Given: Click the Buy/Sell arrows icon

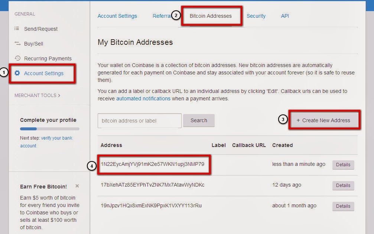Looking at the screenshot, I should coord(17,44).
